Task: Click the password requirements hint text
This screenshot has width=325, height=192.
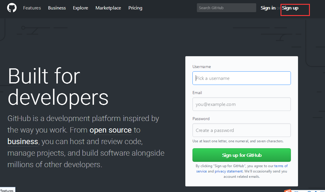Action: pos(238,141)
